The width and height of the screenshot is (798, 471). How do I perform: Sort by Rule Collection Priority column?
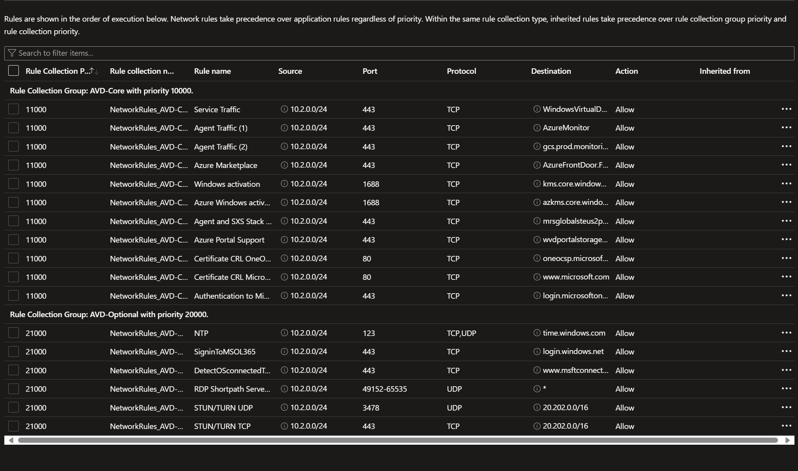click(58, 71)
